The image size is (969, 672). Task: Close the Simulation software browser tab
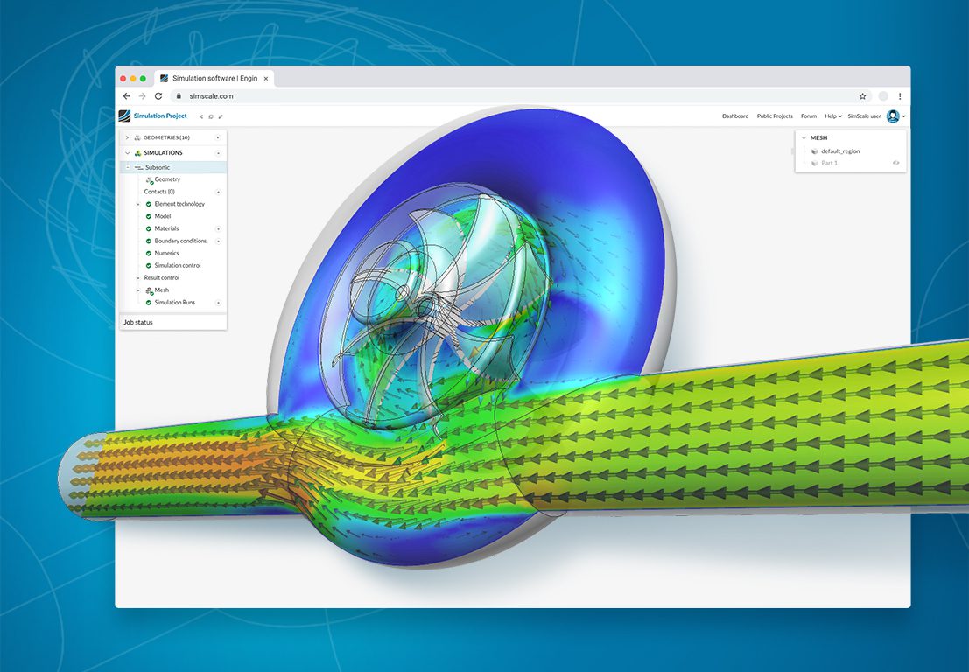tap(266, 79)
